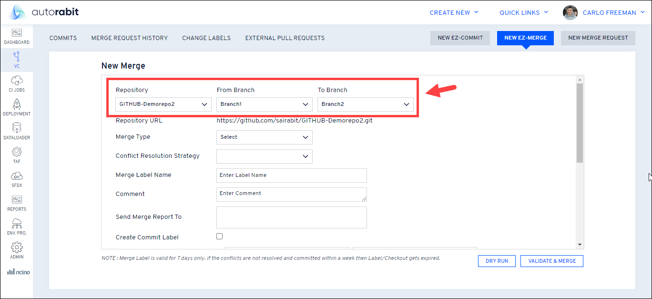Focus the Merge Label Name field
Screen dimensions: 652x299
tap(291, 175)
